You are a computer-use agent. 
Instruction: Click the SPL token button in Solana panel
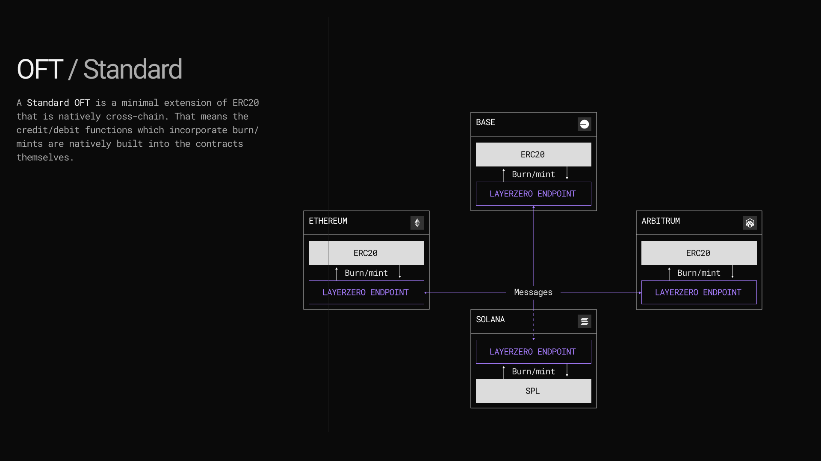(x=533, y=391)
